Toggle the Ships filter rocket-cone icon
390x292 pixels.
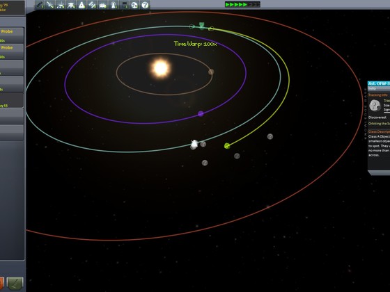tap(81, 5)
